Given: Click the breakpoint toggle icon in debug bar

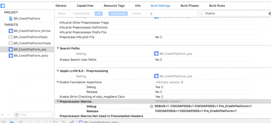Looking at the screenshot, I should point(12,122).
